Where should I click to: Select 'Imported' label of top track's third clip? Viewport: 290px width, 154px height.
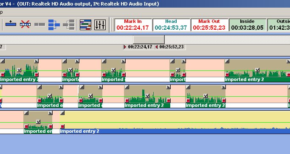(x=113, y=79)
